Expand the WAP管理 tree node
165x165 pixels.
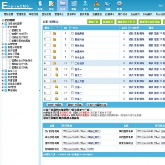tap(3, 87)
